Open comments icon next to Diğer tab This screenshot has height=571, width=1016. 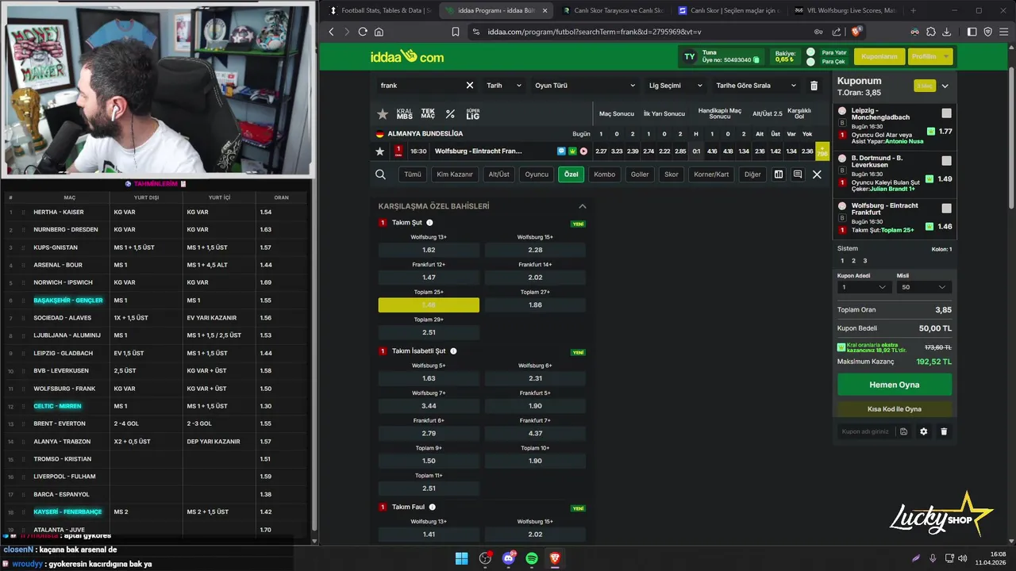tap(798, 174)
